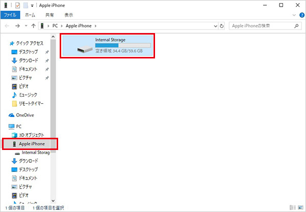The image size is (306, 212).
Task: Click the 空き領域 34.4 GB/59.6 GB text
Action: point(119,51)
